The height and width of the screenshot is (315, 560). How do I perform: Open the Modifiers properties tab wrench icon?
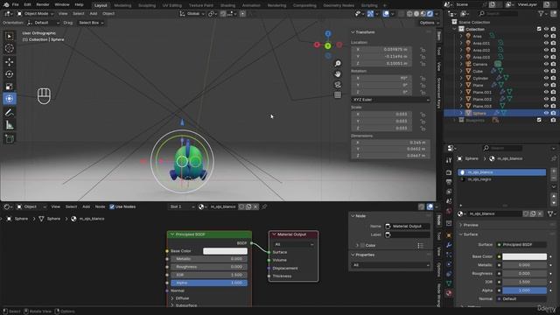pyautogui.click(x=449, y=245)
